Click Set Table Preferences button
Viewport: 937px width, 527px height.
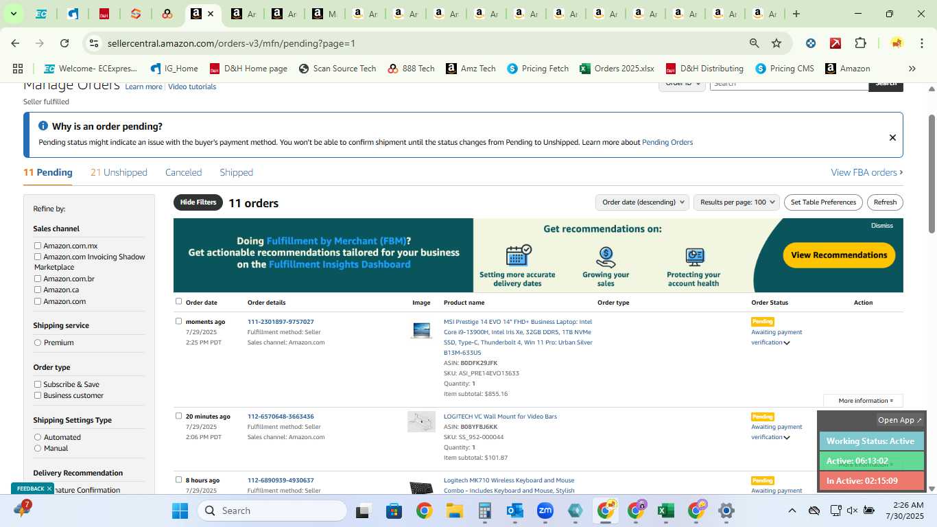[823, 202]
